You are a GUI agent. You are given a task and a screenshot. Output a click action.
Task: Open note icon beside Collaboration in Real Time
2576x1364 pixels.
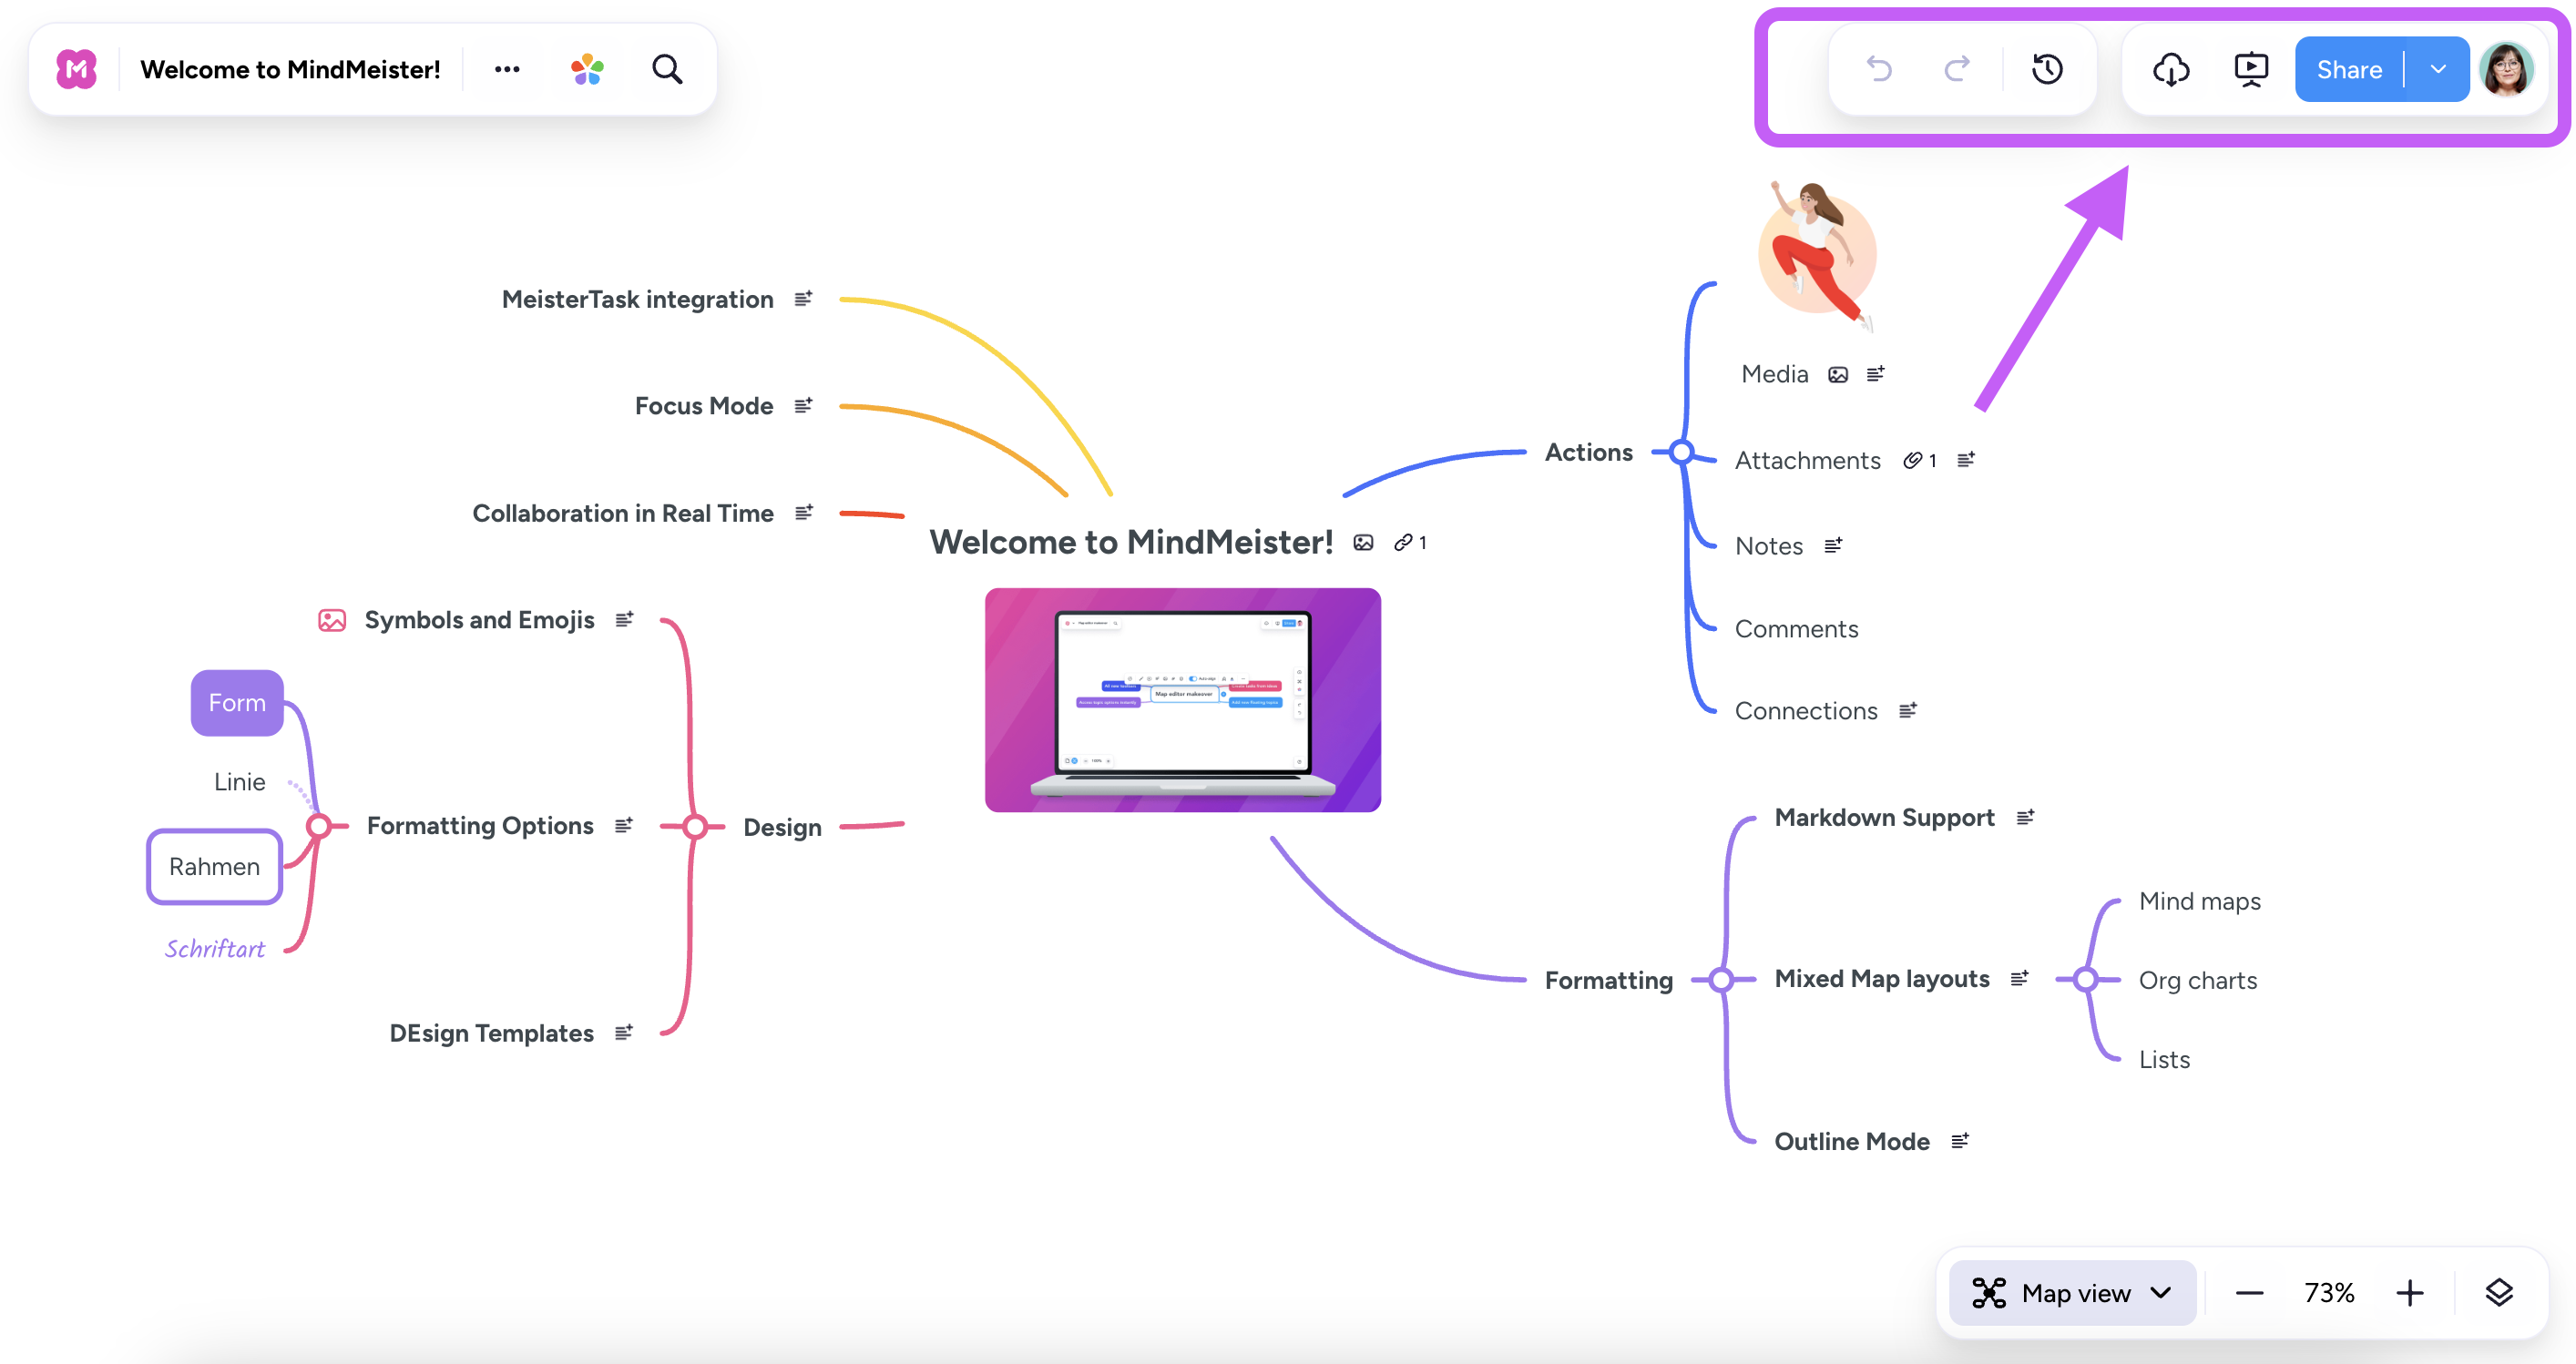point(803,513)
